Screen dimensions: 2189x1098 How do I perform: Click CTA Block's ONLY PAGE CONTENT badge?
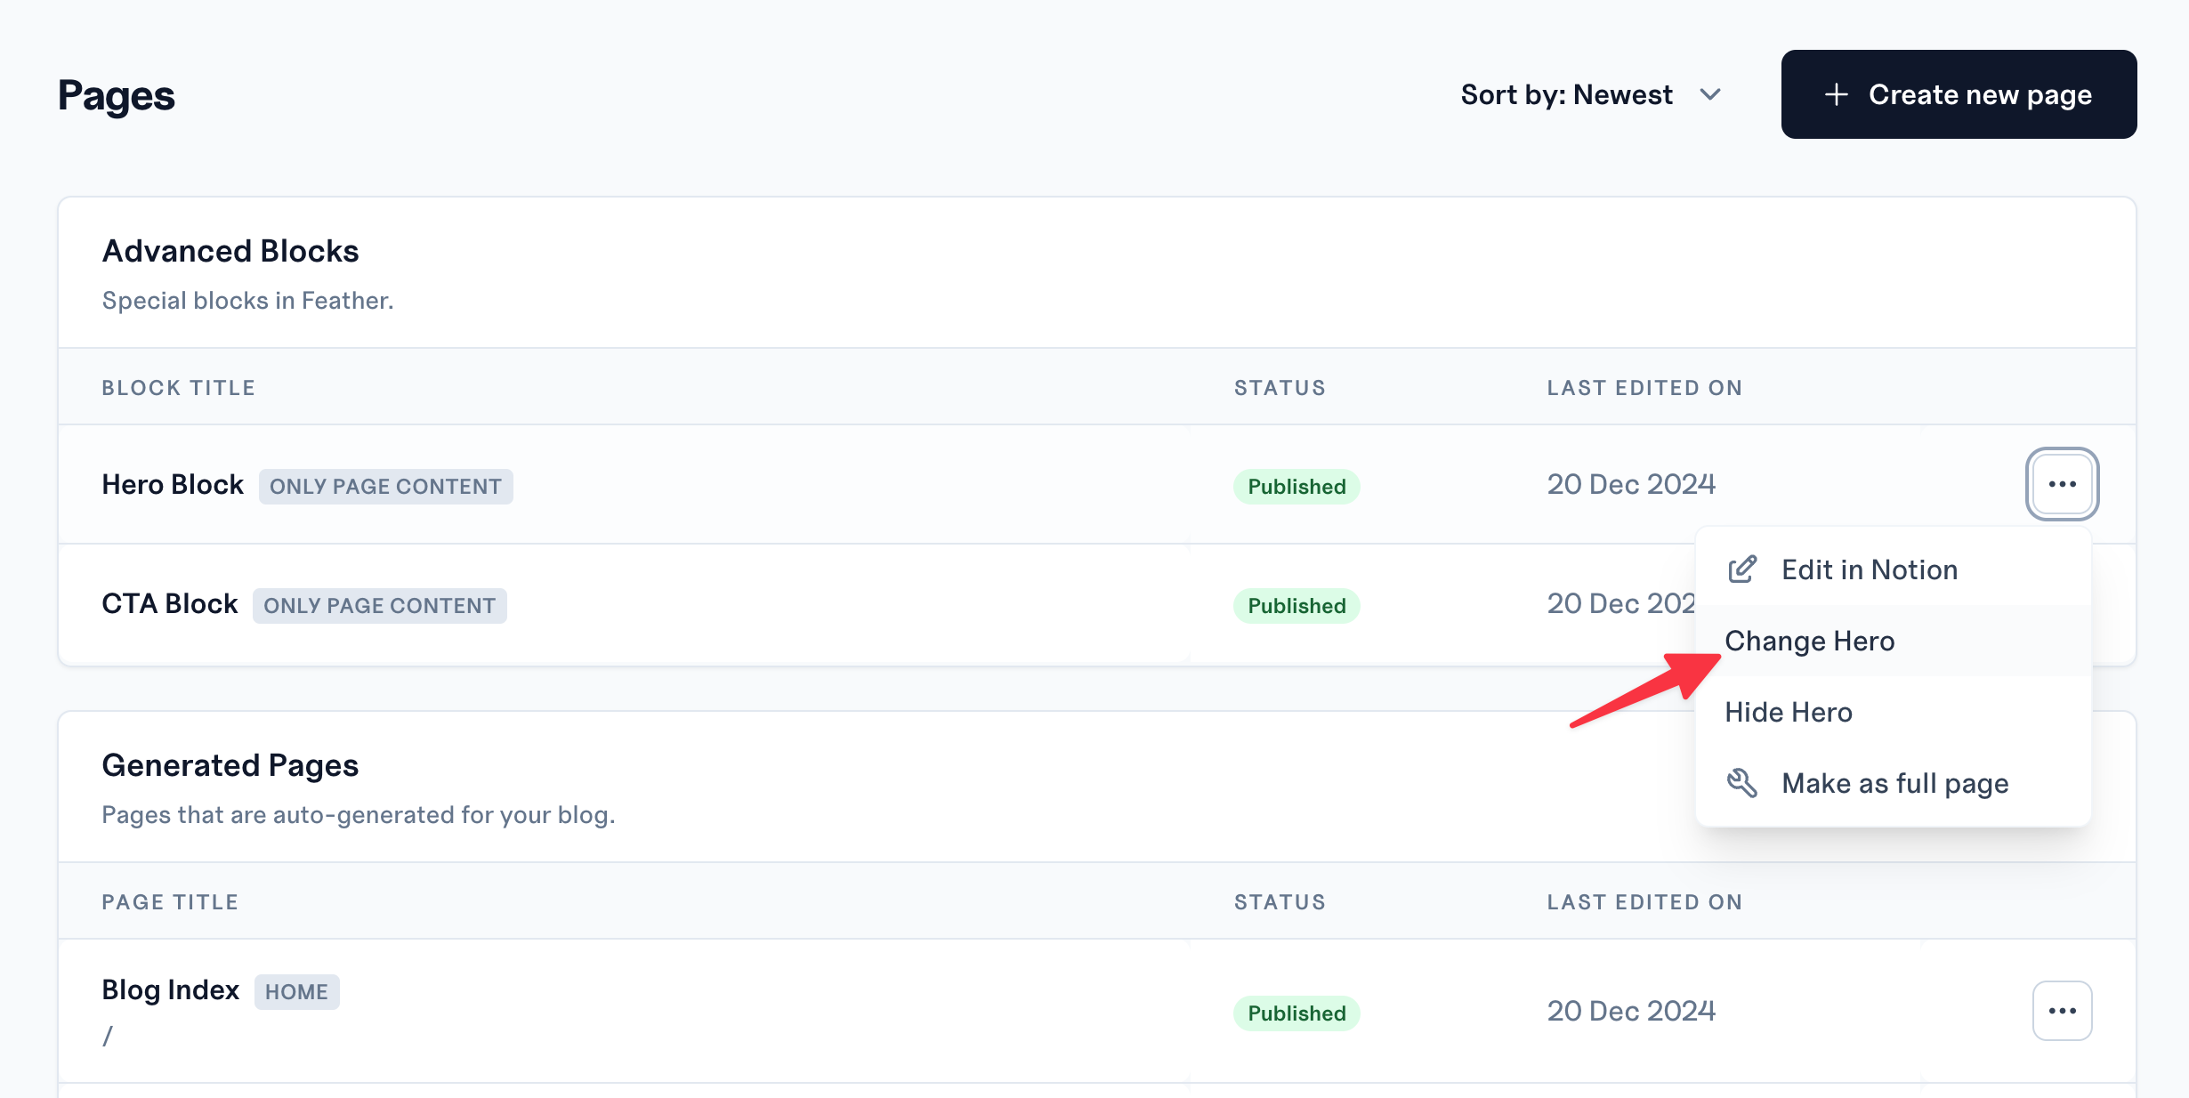click(379, 606)
